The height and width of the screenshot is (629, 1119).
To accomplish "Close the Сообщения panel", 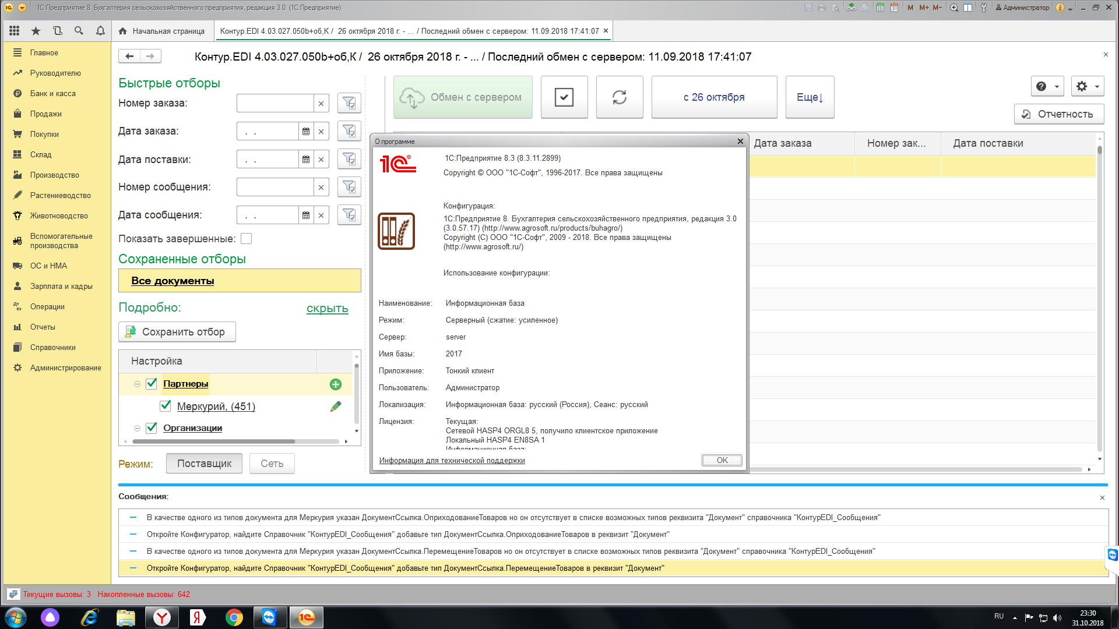I will (x=1102, y=497).
